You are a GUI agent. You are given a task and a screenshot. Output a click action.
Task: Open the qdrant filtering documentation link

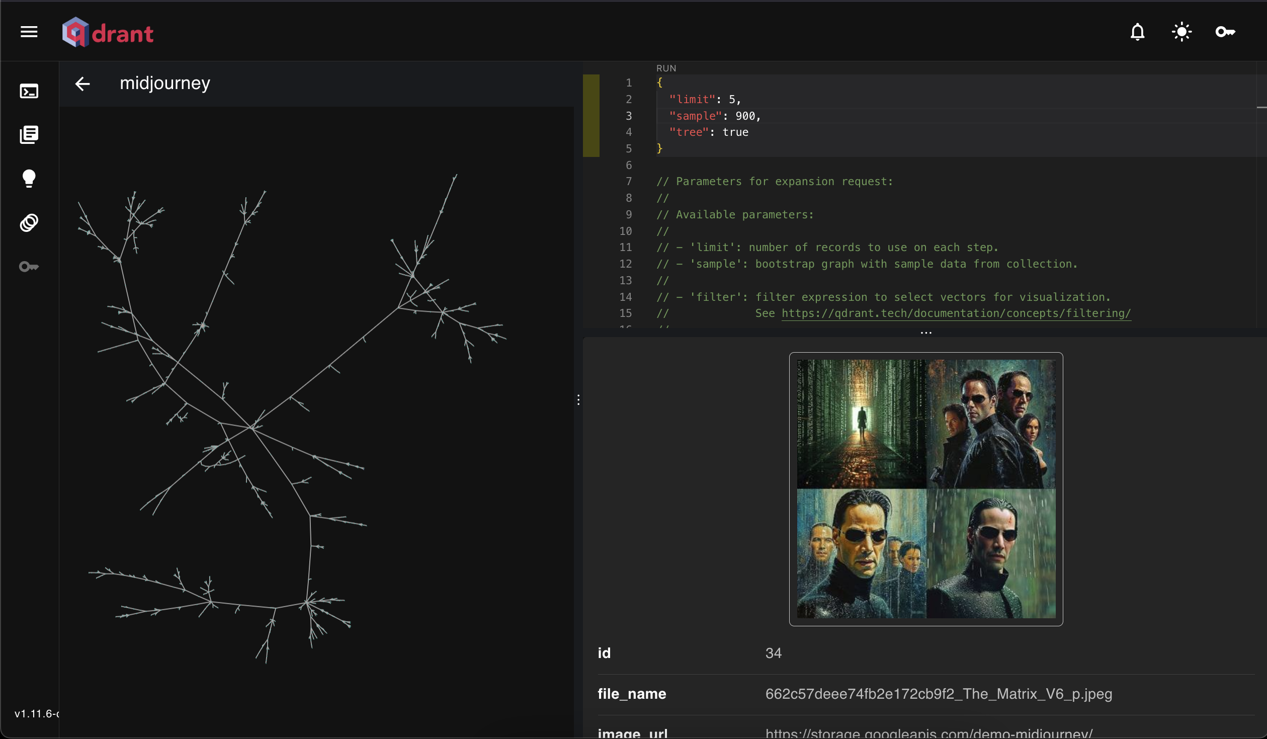pyautogui.click(x=956, y=313)
